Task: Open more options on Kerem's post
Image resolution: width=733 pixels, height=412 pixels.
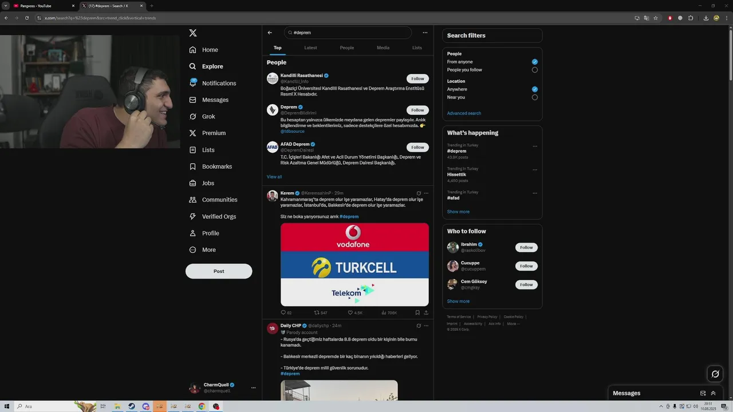Action: [426, 193]
